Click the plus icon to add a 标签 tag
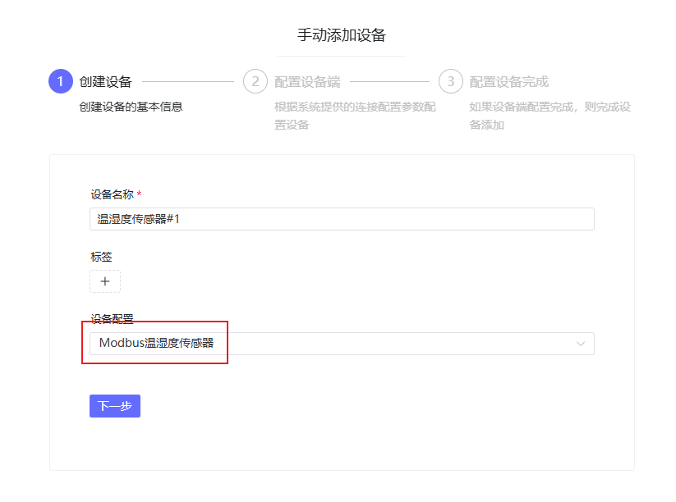Viewport: 676px width, 502px height. [105, 281]
